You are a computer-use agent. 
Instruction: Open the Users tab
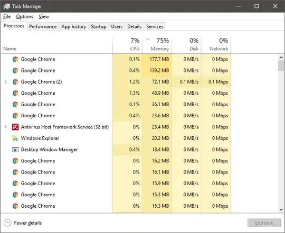117,27
